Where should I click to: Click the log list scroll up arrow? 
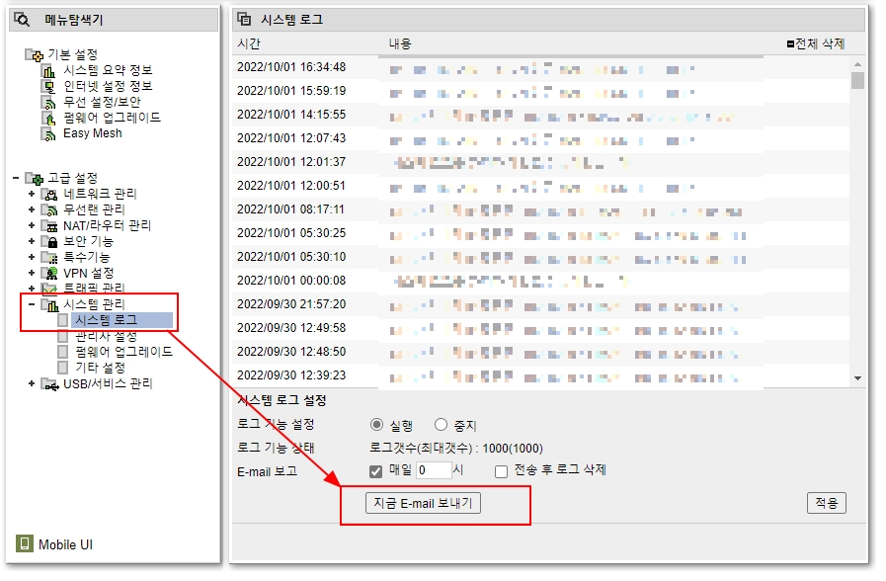[857, 64]
